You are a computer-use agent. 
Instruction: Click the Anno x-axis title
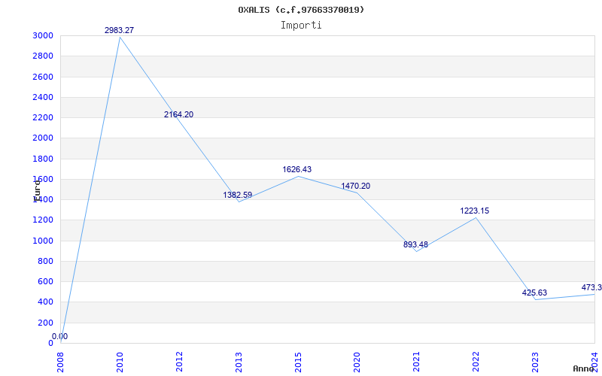click(x=584, y=368)
